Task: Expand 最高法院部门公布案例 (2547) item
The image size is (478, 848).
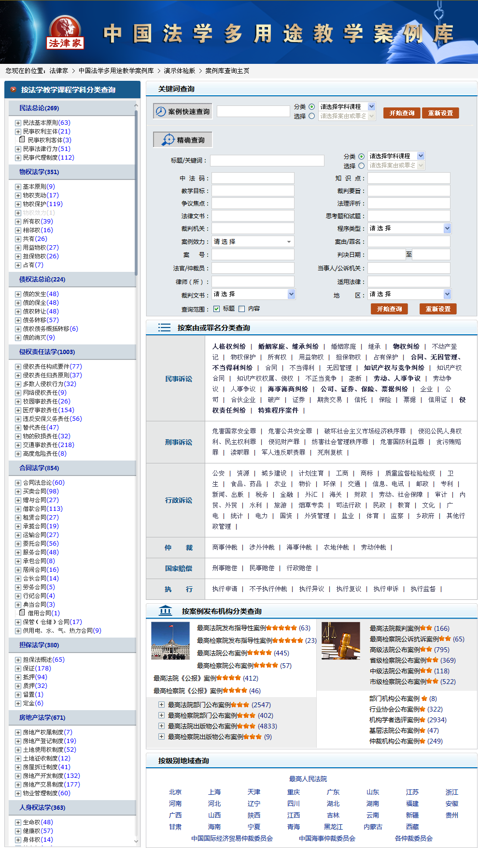Action: click(162, 704)
